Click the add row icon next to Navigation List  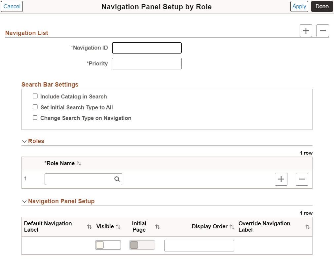306,30
